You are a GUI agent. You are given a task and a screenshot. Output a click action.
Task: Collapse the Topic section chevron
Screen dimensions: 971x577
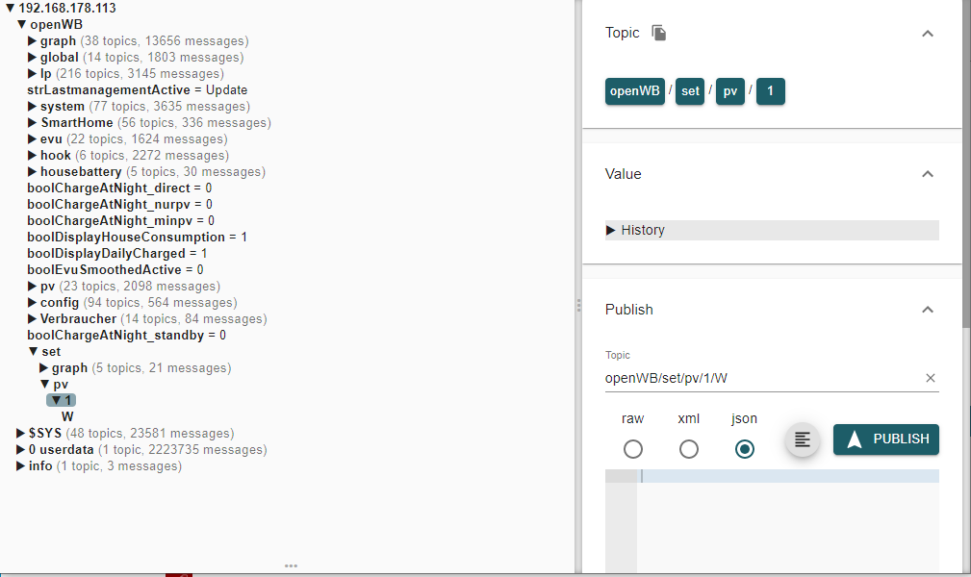(x=928, y=34)
